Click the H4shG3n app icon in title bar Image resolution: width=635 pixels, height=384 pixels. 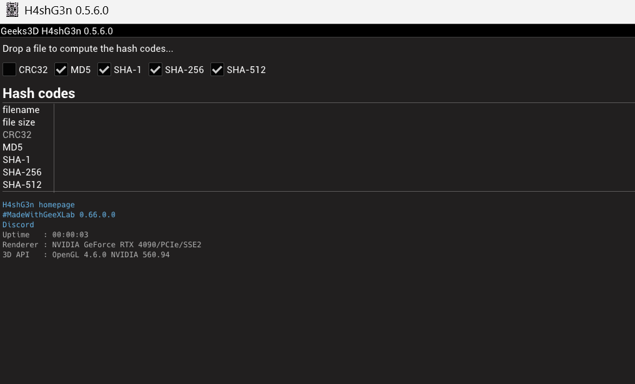[x=12, y=10]
